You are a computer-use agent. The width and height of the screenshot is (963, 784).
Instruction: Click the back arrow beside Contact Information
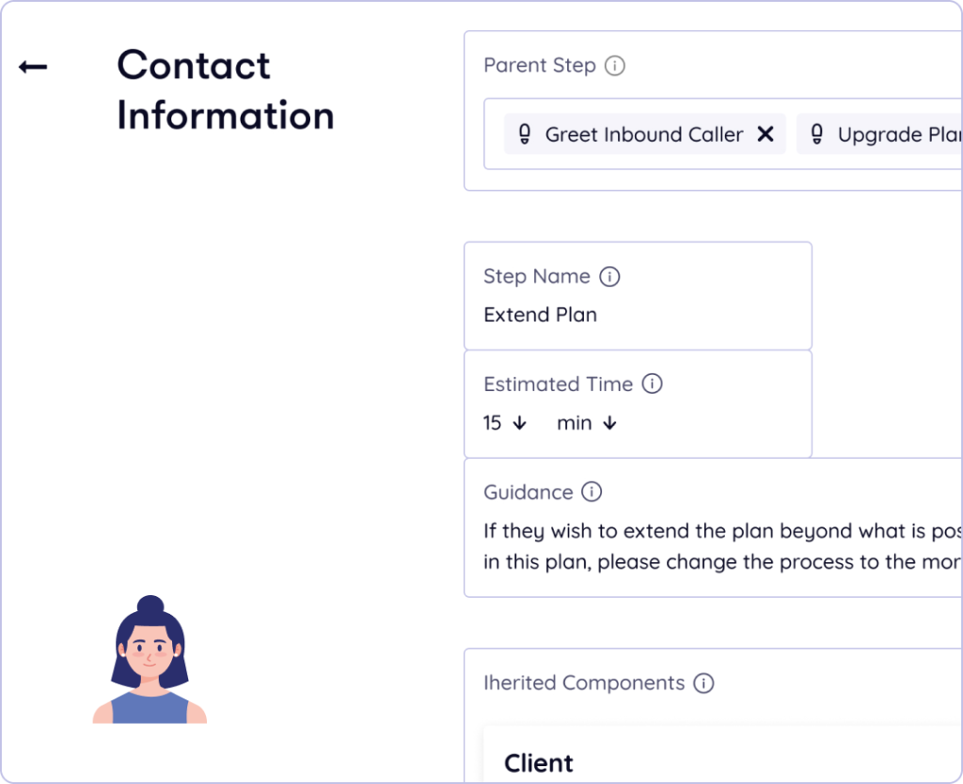tap(33, 67)
